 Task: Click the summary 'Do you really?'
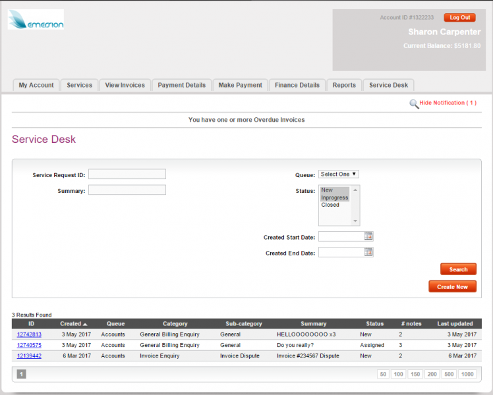[x=295, y=345]
